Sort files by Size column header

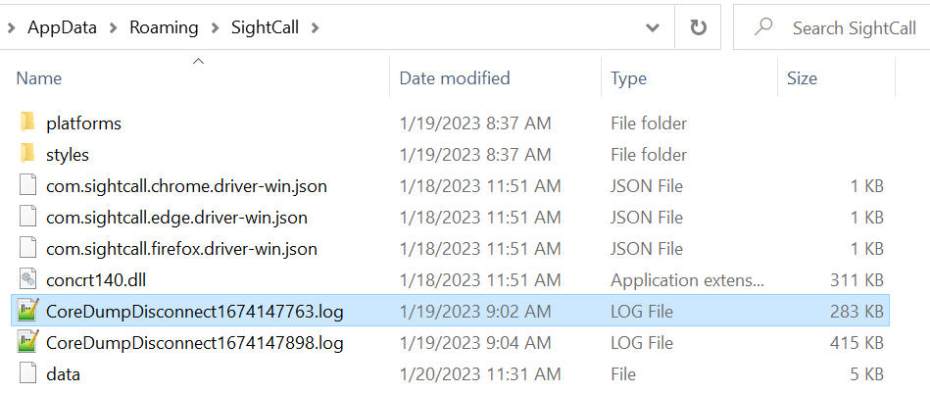point(802,78)
